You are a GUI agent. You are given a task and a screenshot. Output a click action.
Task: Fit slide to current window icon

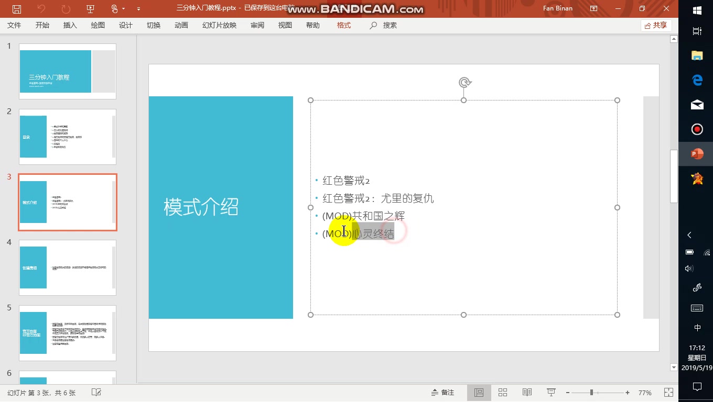tap(668, 393)
